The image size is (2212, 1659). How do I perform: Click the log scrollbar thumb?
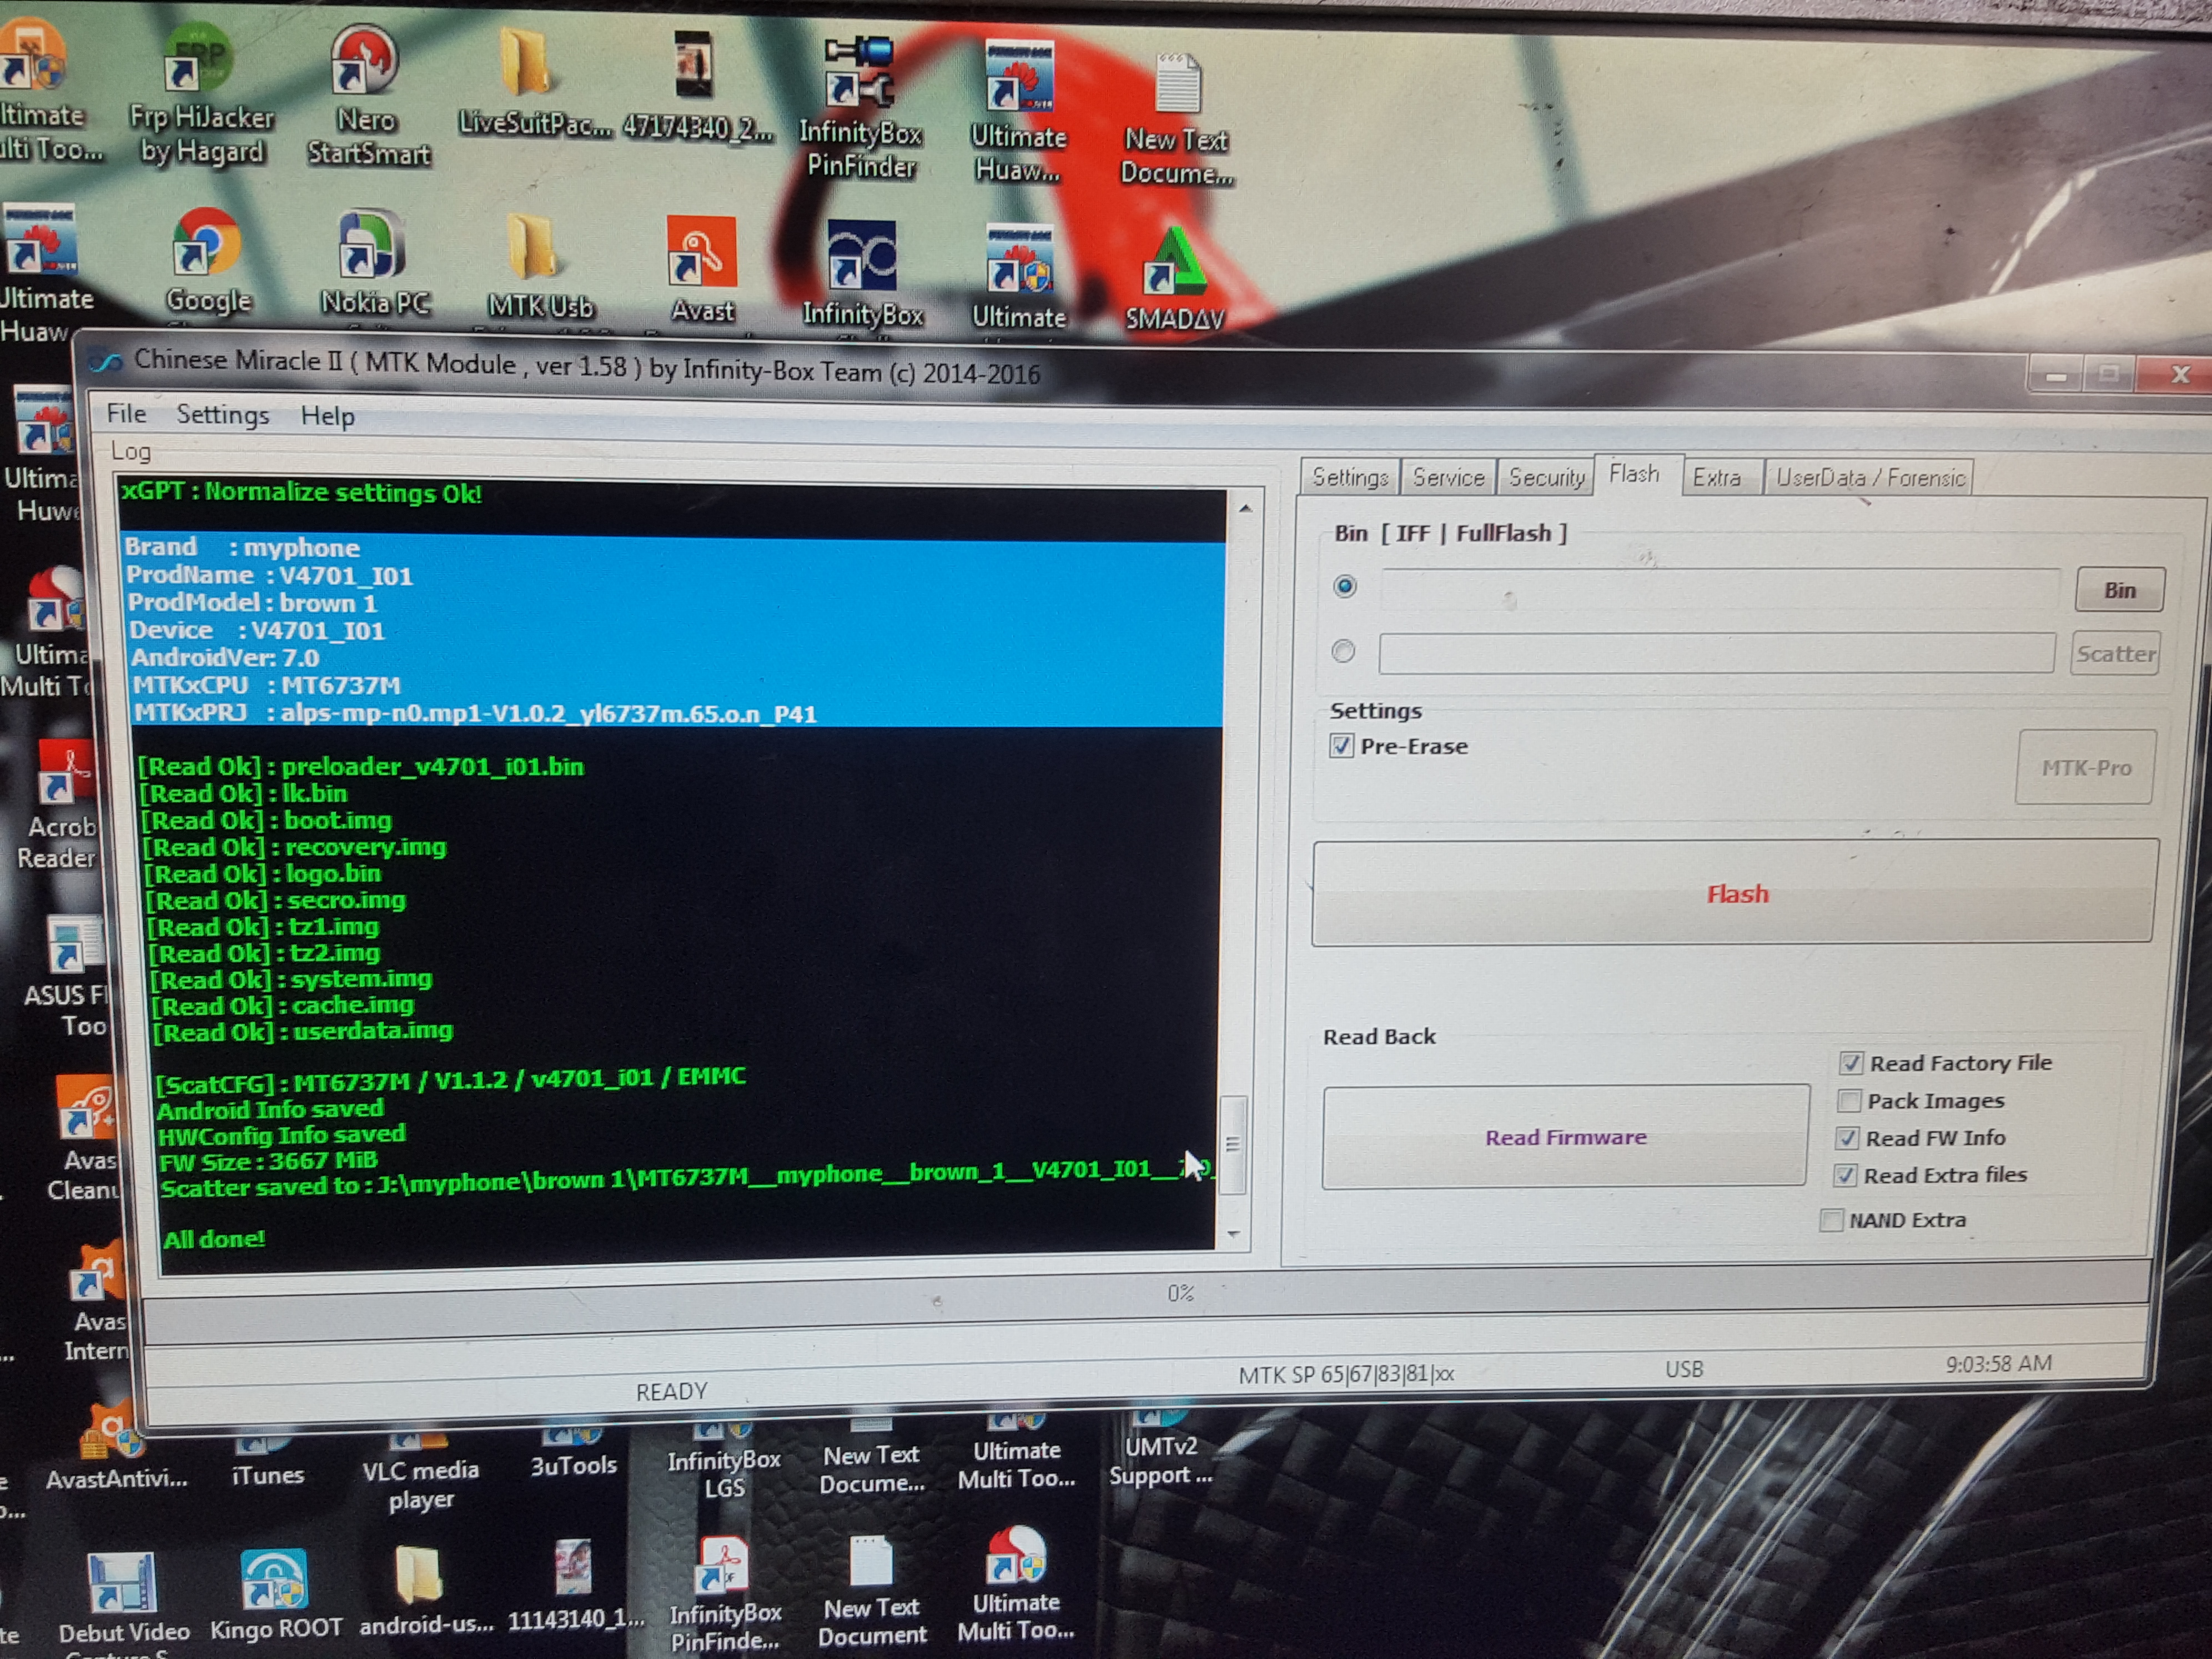pos(1233,1144)
